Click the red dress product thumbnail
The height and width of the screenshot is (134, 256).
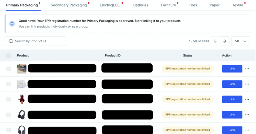[x=22, y=99]
